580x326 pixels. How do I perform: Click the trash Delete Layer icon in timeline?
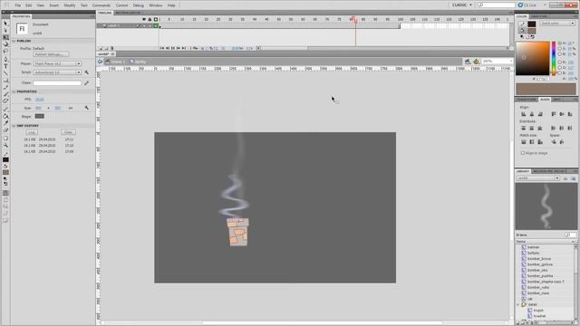[112, 48]
